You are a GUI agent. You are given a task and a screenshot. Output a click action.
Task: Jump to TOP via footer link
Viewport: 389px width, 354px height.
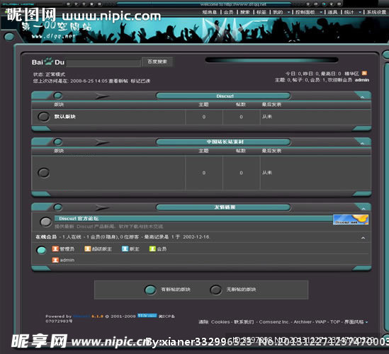pos(335,321)
